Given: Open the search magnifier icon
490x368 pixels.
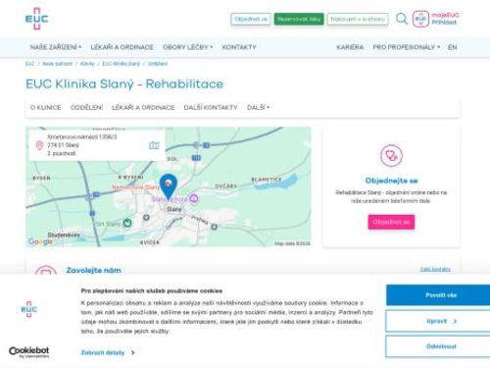Looking at the screenshot, I should [x=402, y=19].
